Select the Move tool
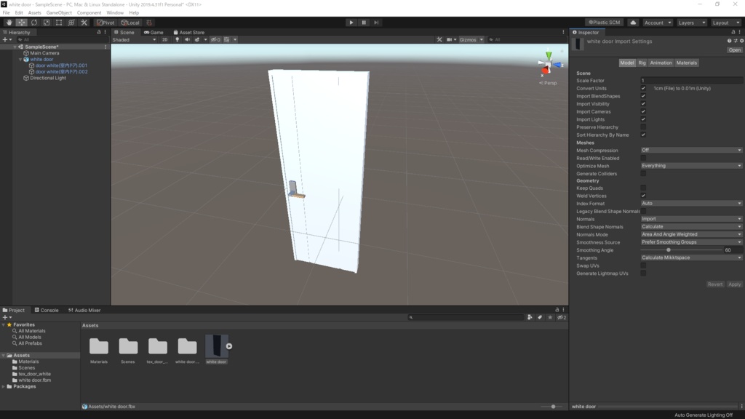The width and height of the screenshot is (745, 419). [21, 23]
